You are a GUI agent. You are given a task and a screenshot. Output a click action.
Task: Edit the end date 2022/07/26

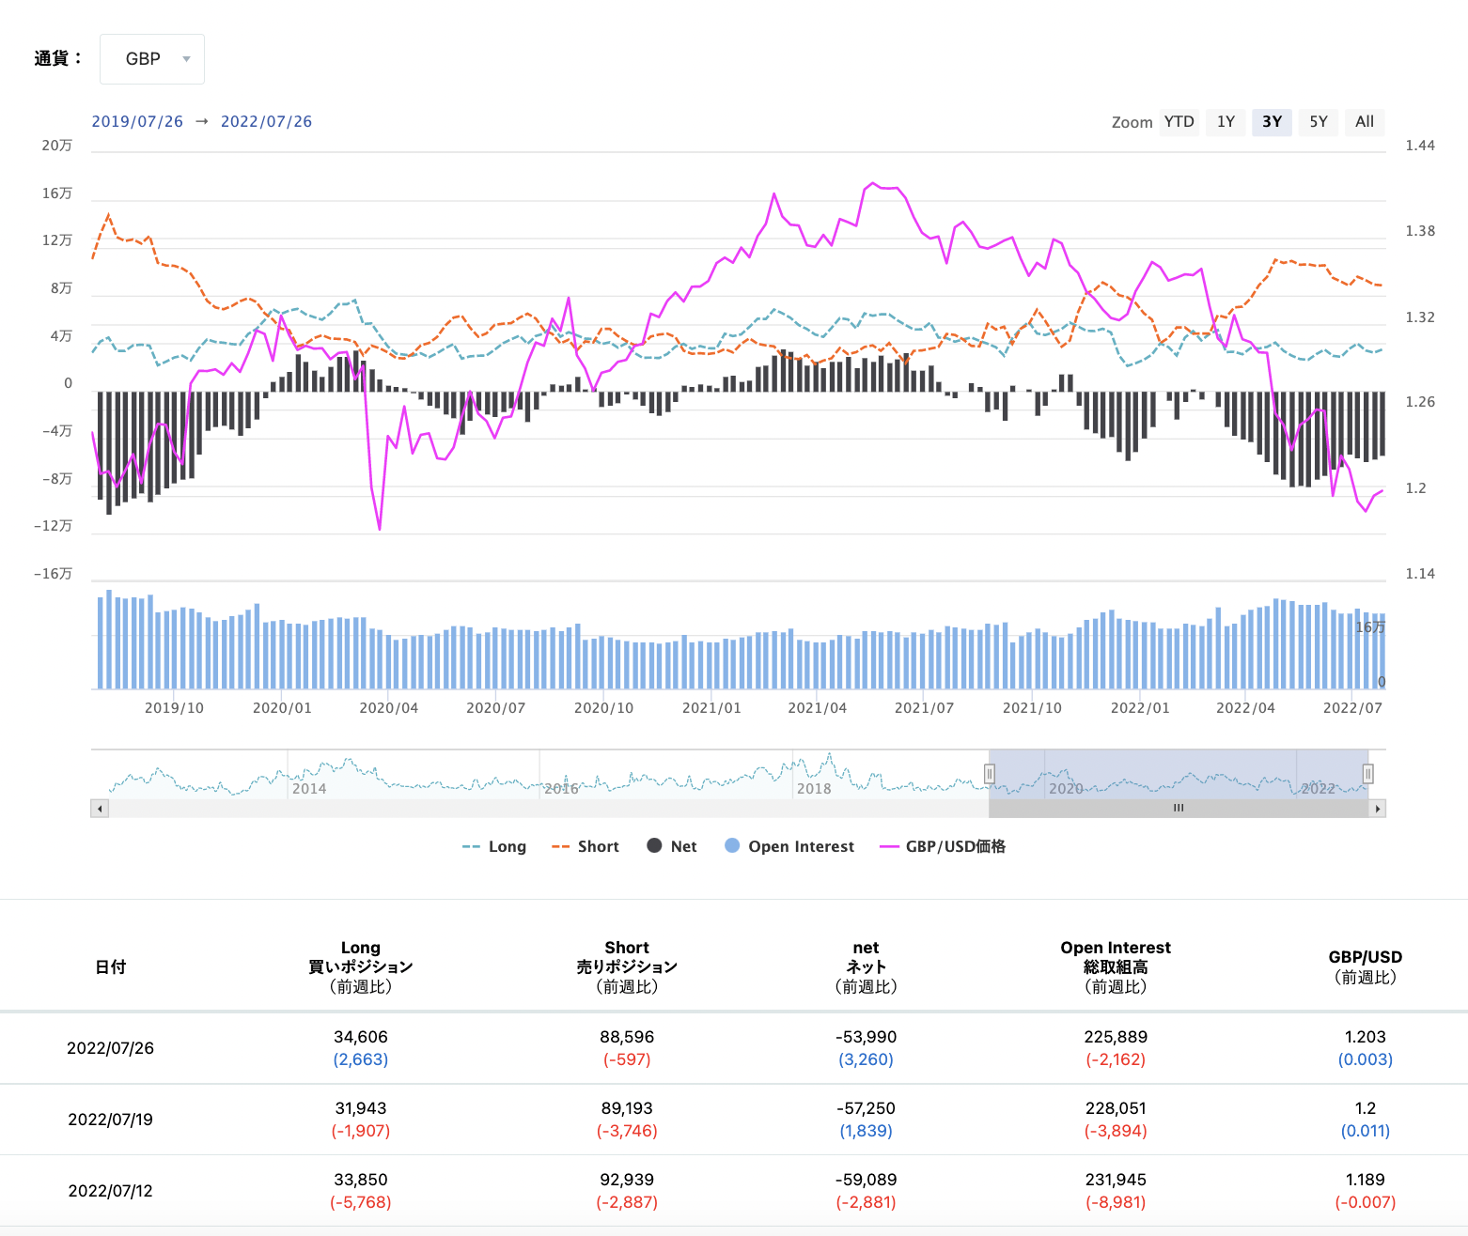tap(266, 121)
